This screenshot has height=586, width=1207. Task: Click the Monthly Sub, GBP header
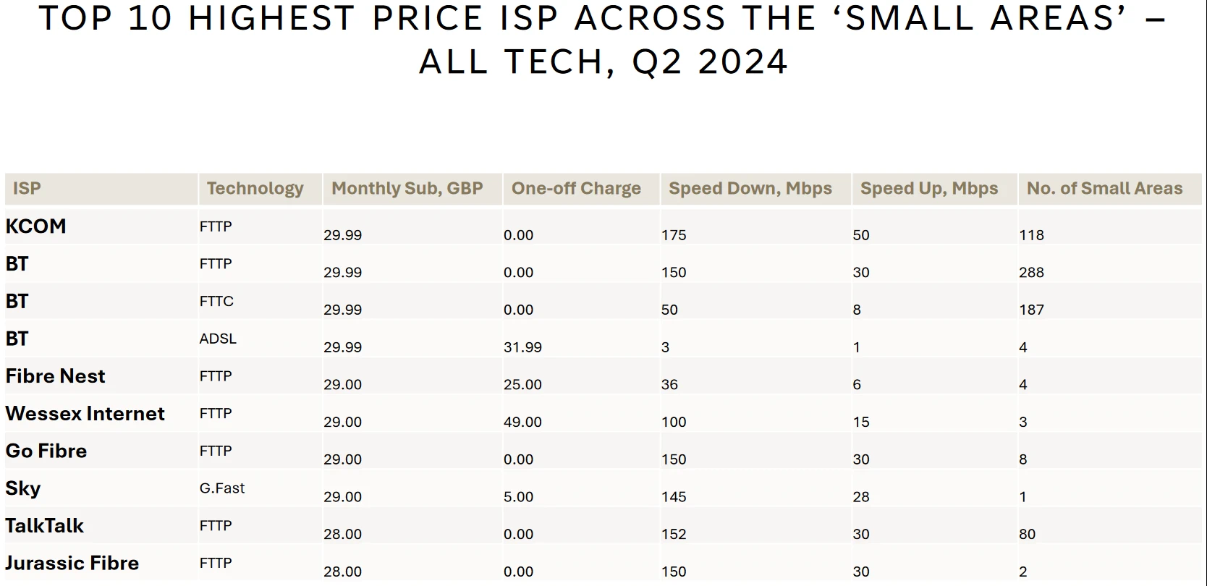pyautogui.click(x=407, y=189)
